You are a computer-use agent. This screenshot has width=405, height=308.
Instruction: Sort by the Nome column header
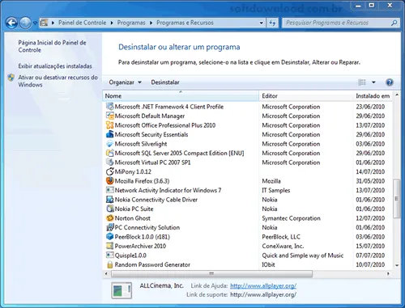(x=181, y=96)
